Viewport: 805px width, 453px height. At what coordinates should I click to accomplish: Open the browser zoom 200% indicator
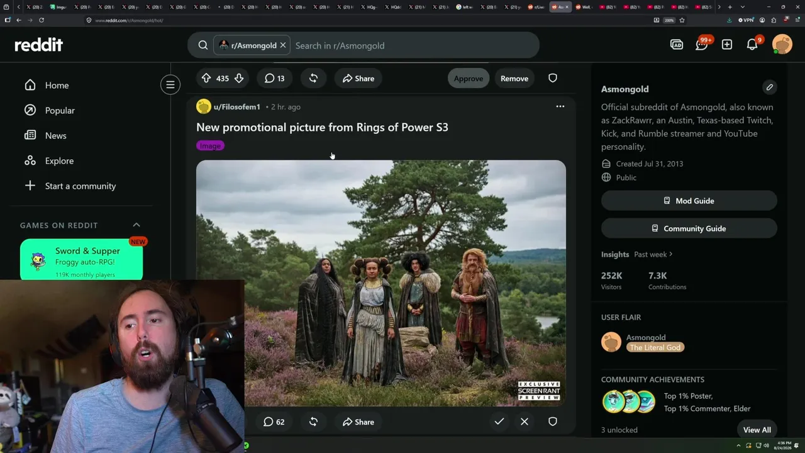[670, 20]
